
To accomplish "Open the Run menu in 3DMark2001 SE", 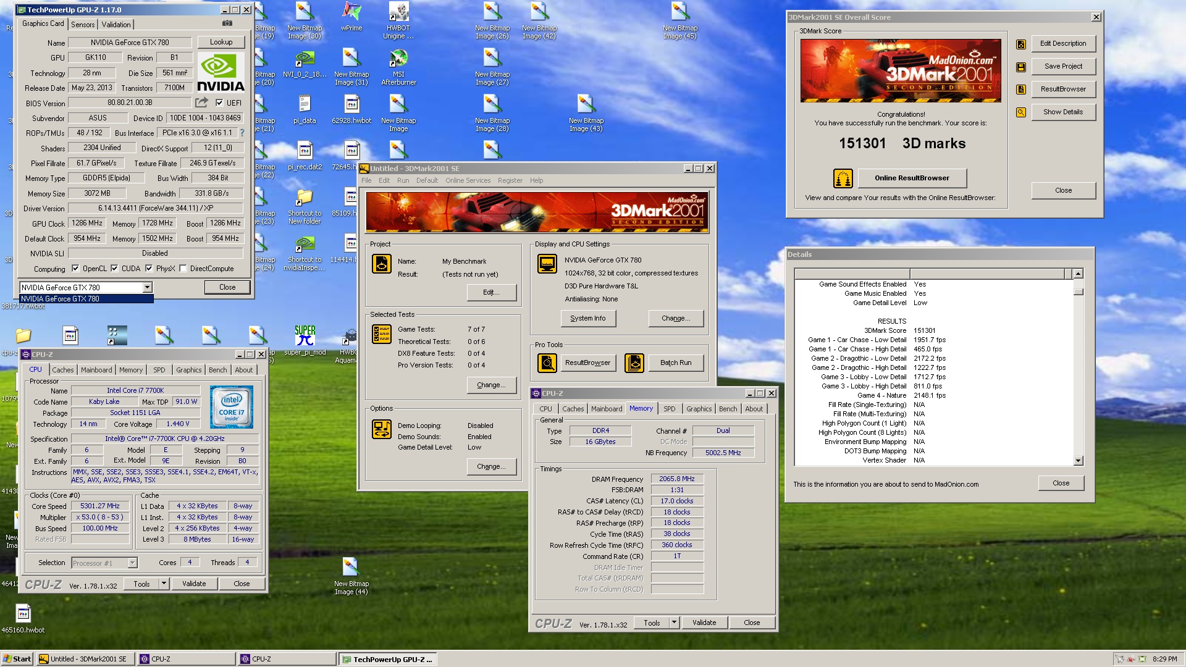I will pos(403,180).
